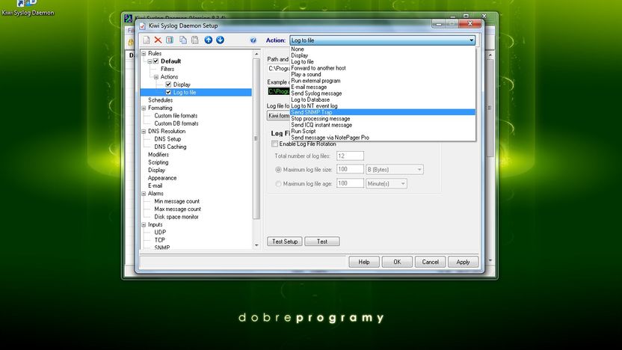622x350 pixels.
Task: Choose None in the Action list
Action: click(383, 49)
